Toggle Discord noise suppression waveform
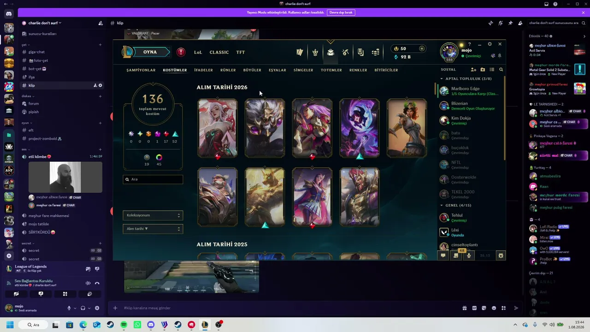590x332 pixels. 88,283
